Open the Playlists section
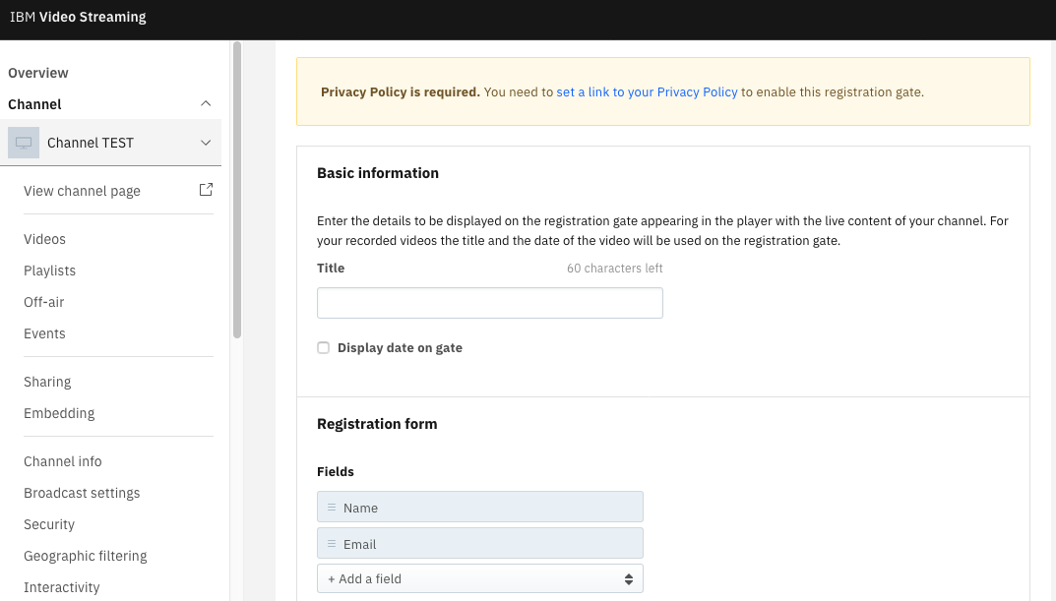The height and width of the screenshot is (601, 1056). tap(50, 270)
